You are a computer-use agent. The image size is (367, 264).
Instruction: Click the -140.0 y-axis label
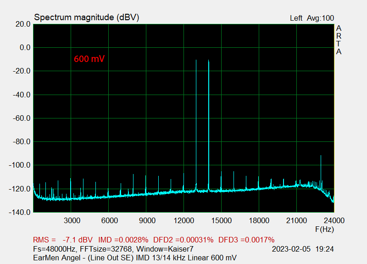(x=20, y=212)
